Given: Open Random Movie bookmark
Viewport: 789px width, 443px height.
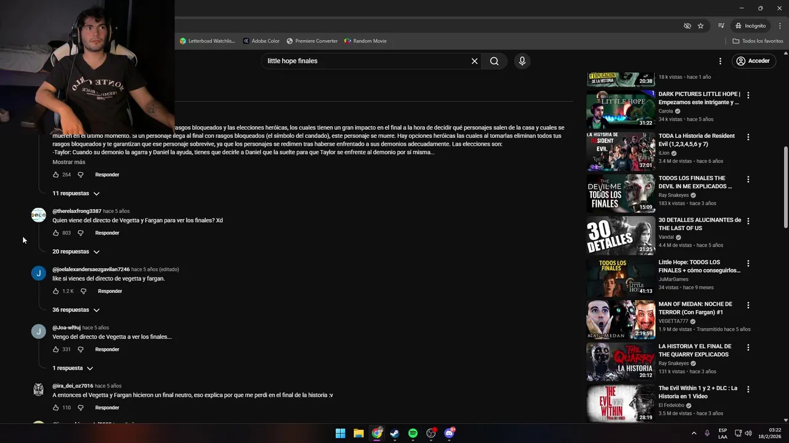Looking at the screenshot, I should coord(366,41).
